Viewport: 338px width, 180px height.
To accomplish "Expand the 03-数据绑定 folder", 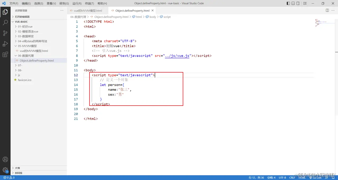I will tap(39, 36).
